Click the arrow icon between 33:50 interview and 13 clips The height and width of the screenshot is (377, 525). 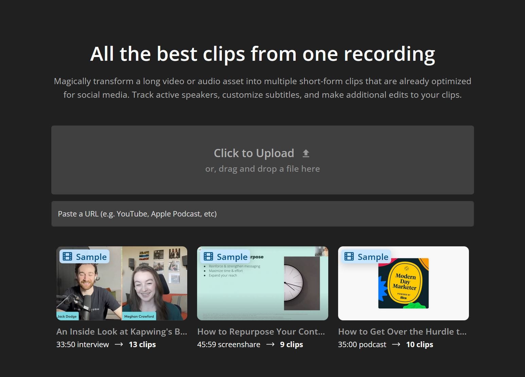point(118,344)
